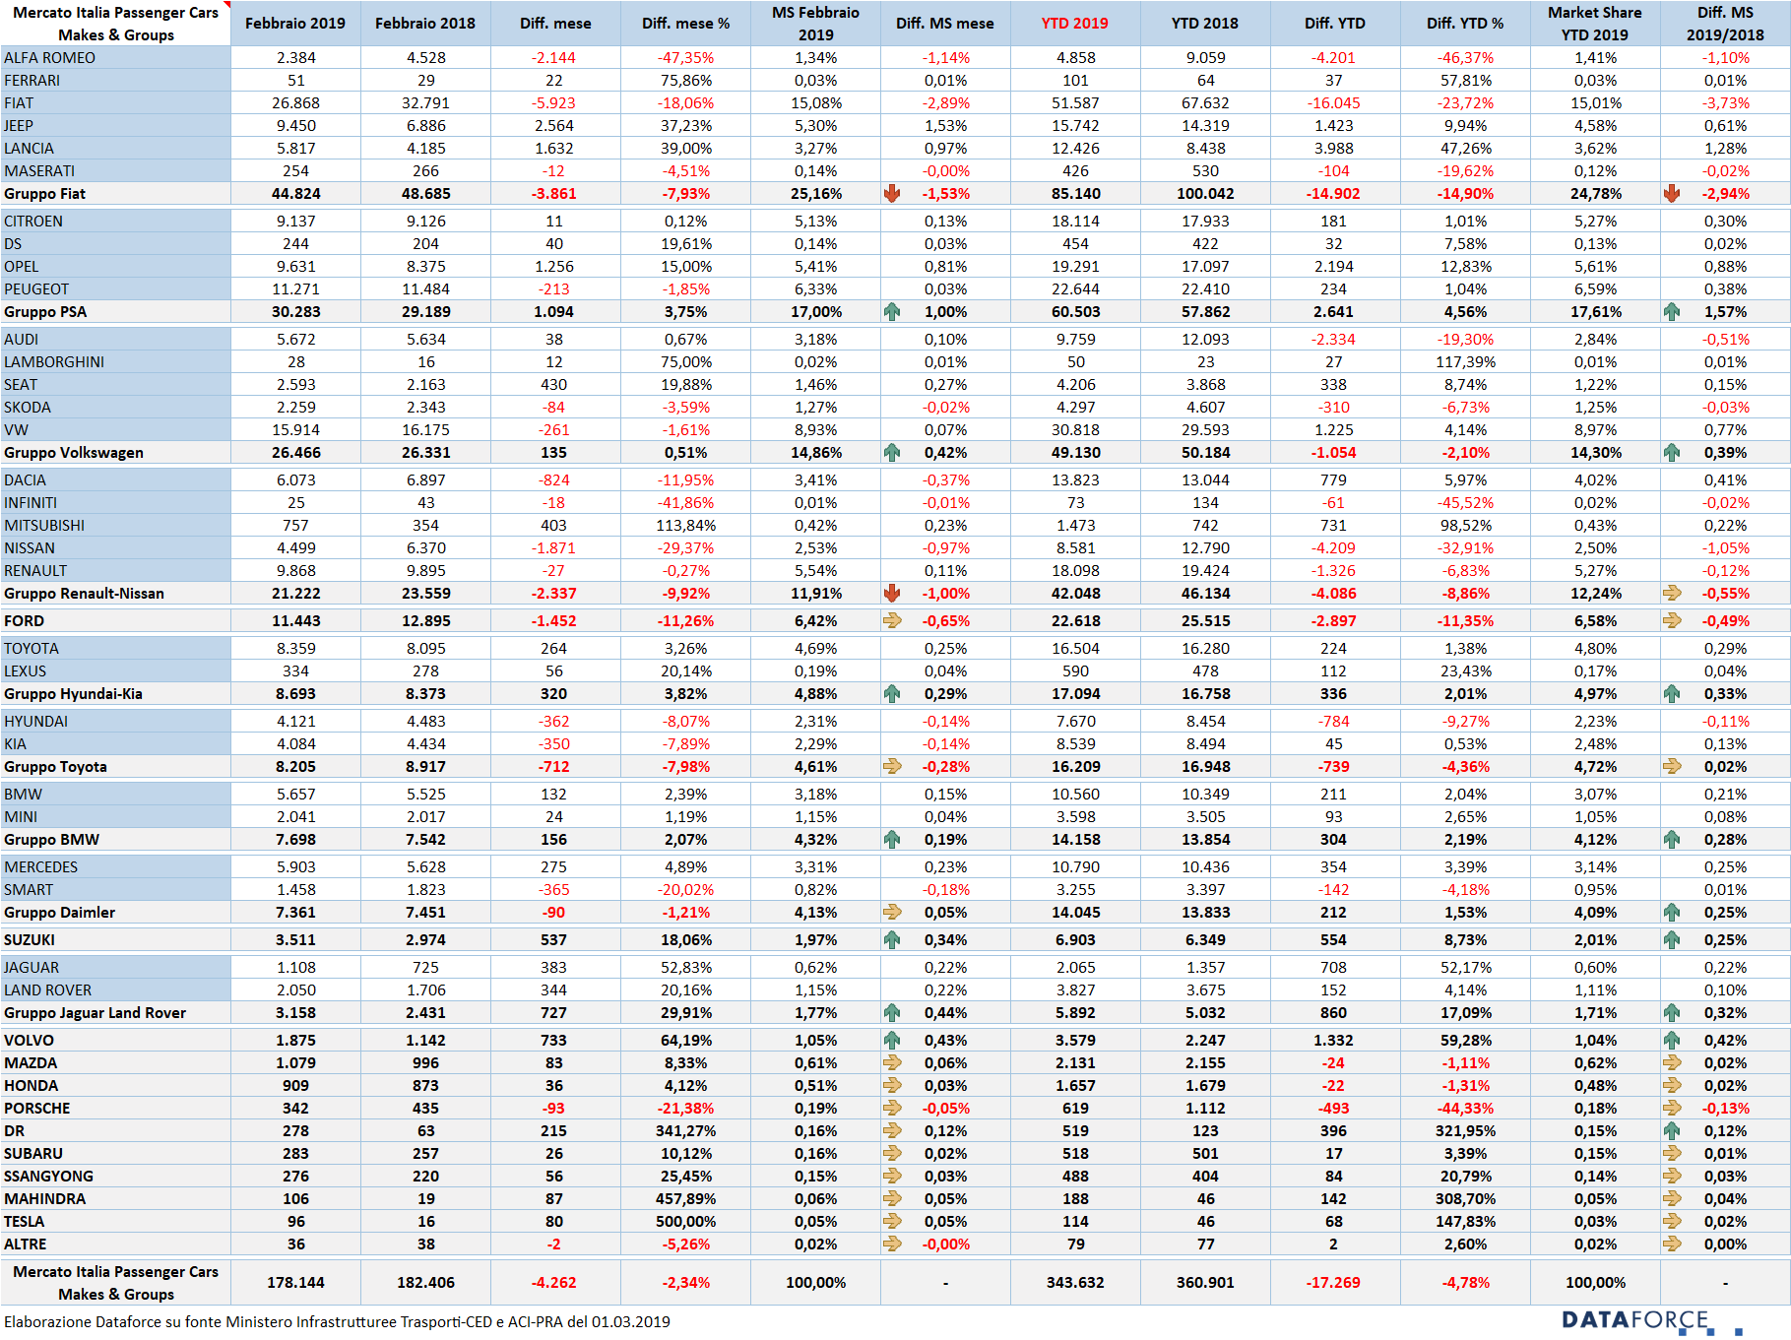
Task: Click green up arrow in Gruppo PSA row, Diff. MS mese
Action: click(892, 312)
